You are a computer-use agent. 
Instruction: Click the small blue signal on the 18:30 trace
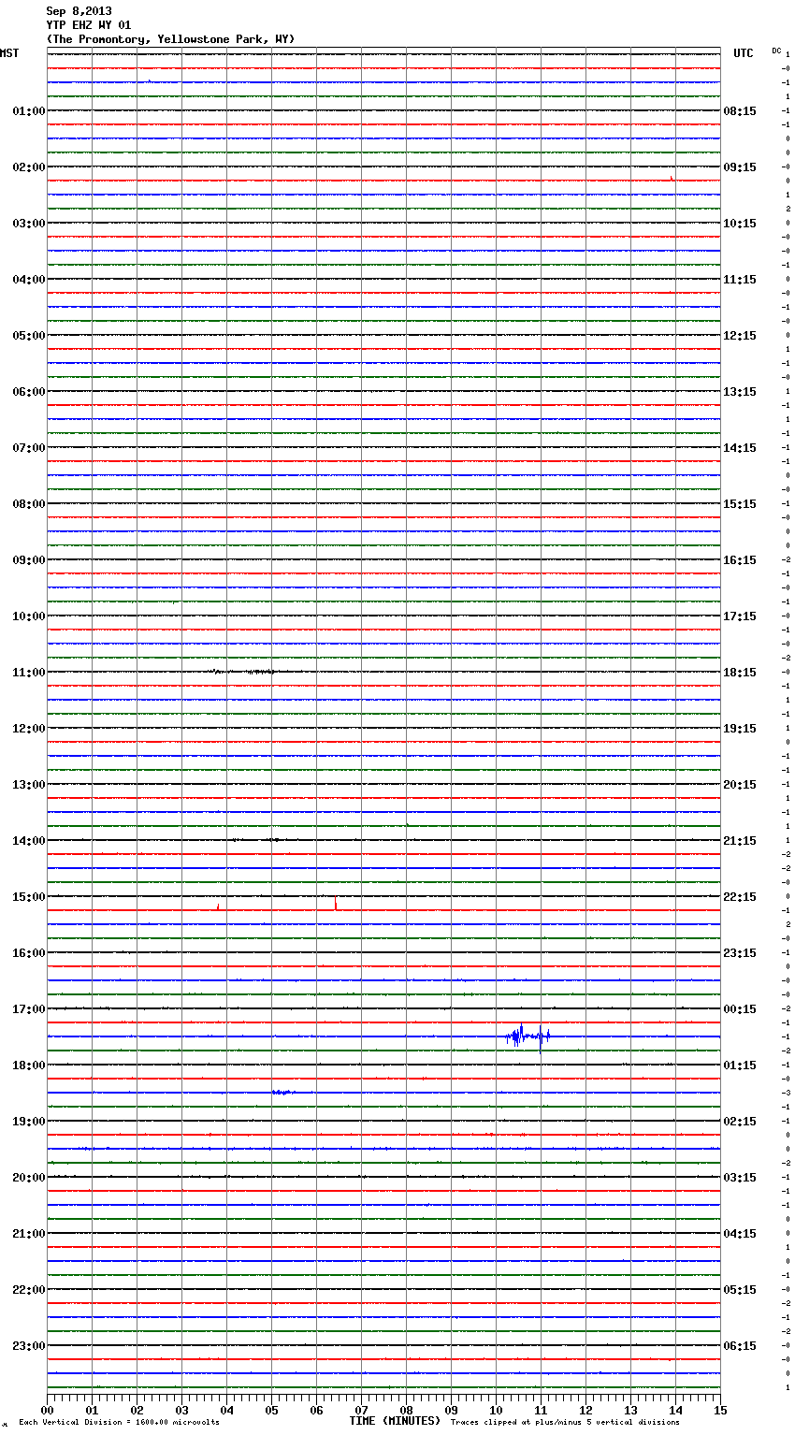[282, 1092]
